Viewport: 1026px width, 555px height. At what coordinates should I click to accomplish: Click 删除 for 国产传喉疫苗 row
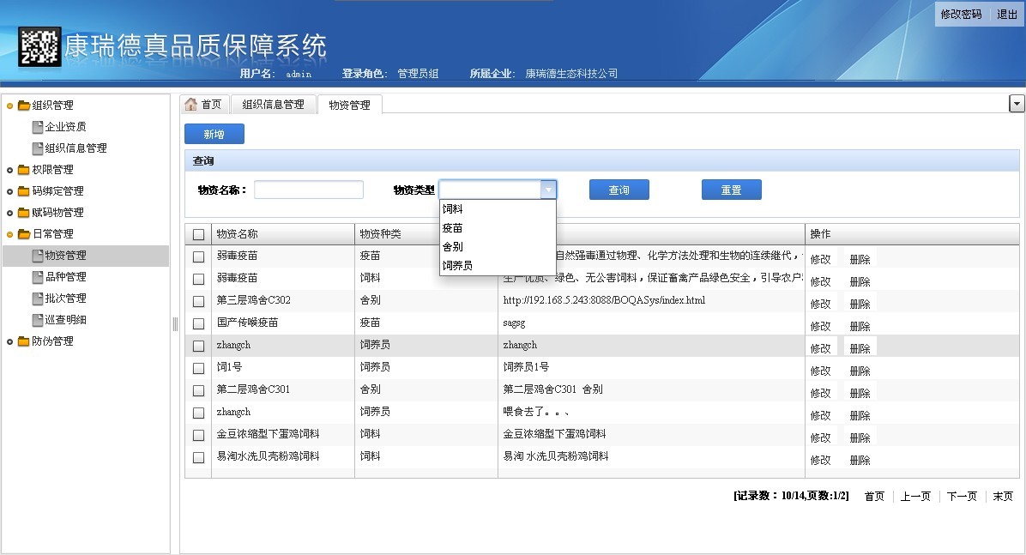tap(860, 327)
